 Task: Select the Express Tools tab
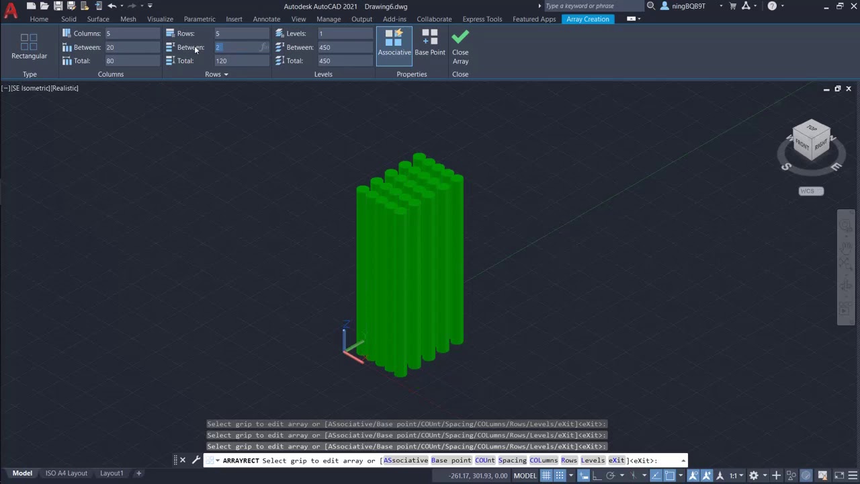tap(482, 19)
